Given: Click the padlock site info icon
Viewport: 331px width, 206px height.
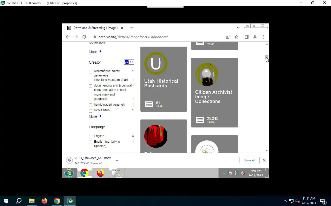Looking at the screenshot, I should click(x=95, y=37).
